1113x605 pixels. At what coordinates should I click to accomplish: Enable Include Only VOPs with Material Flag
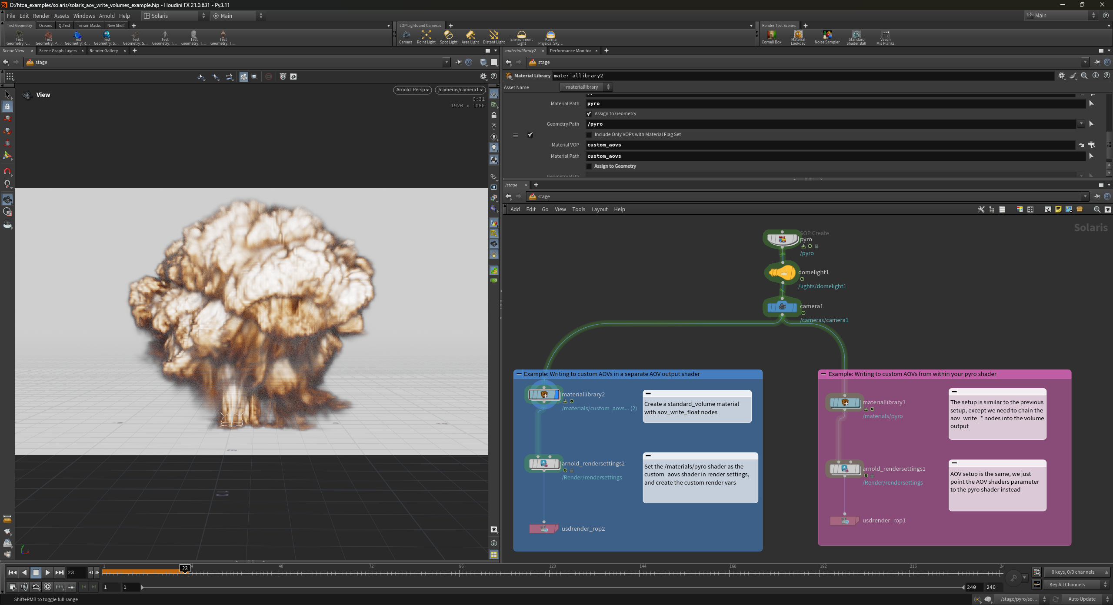click(589, 135)
